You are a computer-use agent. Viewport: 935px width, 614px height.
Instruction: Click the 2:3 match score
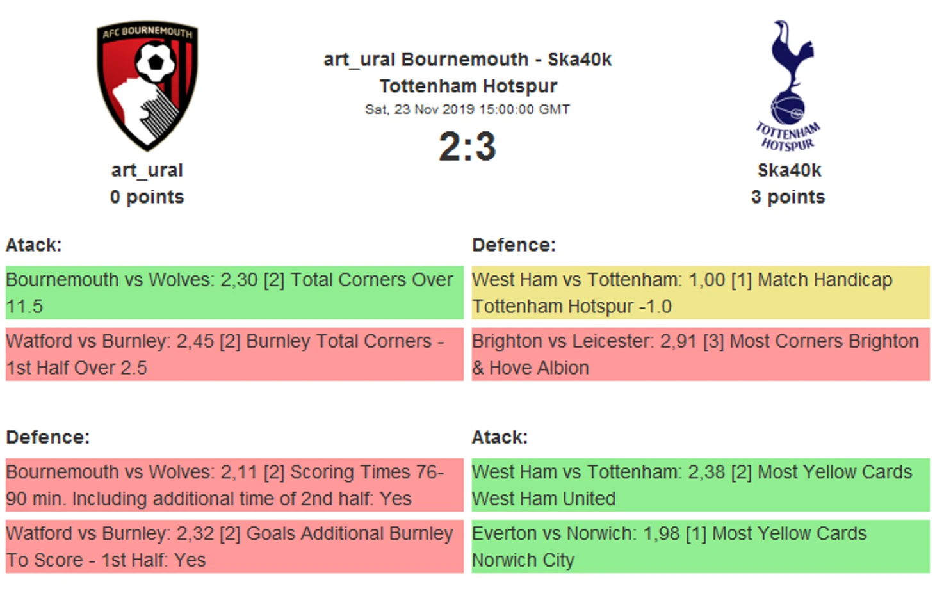[467, 147]
